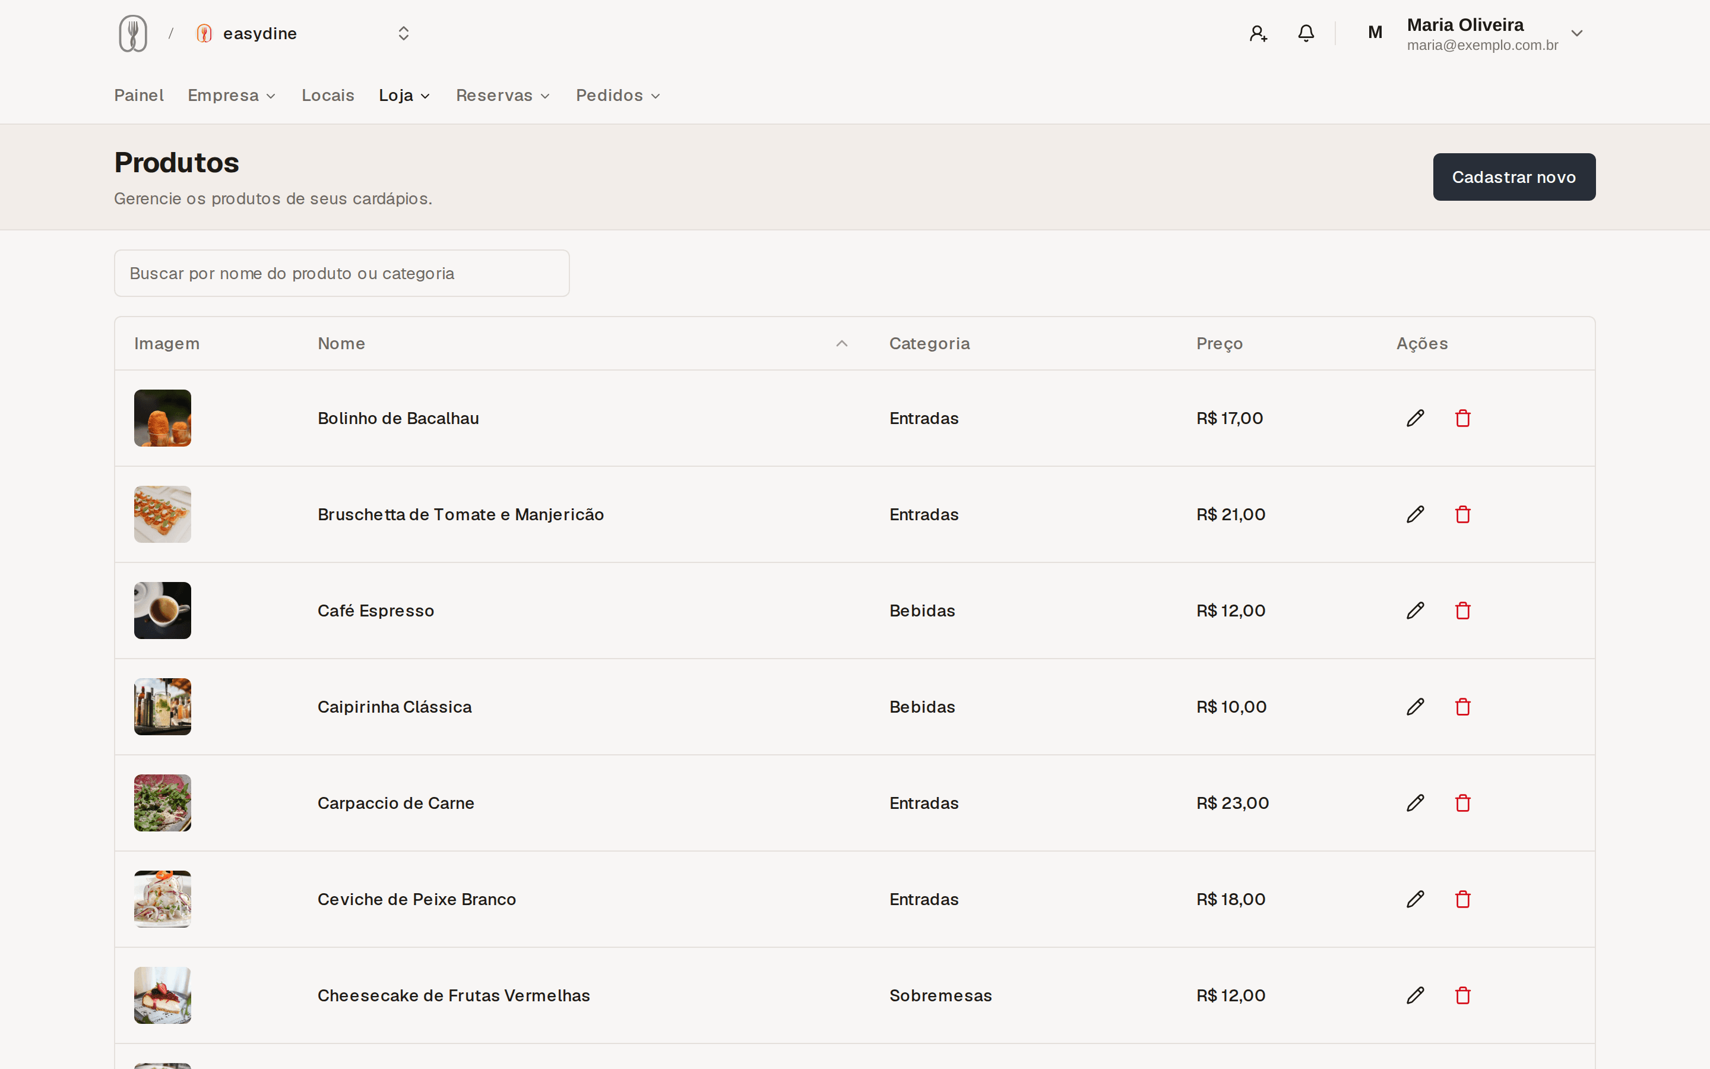Go to the Painel tab
Viewport: 1710px width, 1069px height.
[x=138, y=96]
